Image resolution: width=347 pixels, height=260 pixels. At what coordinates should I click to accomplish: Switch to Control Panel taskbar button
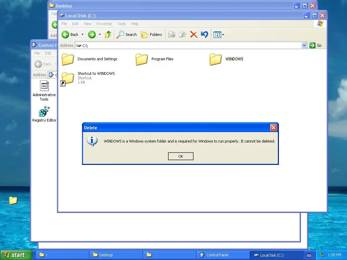tap(223, 255)
